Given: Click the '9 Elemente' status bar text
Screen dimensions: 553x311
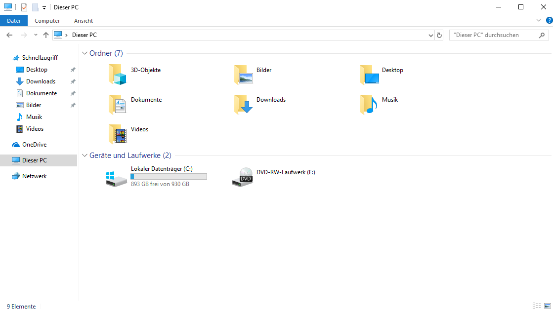Looking at the screenshot, I should point(21,307).
